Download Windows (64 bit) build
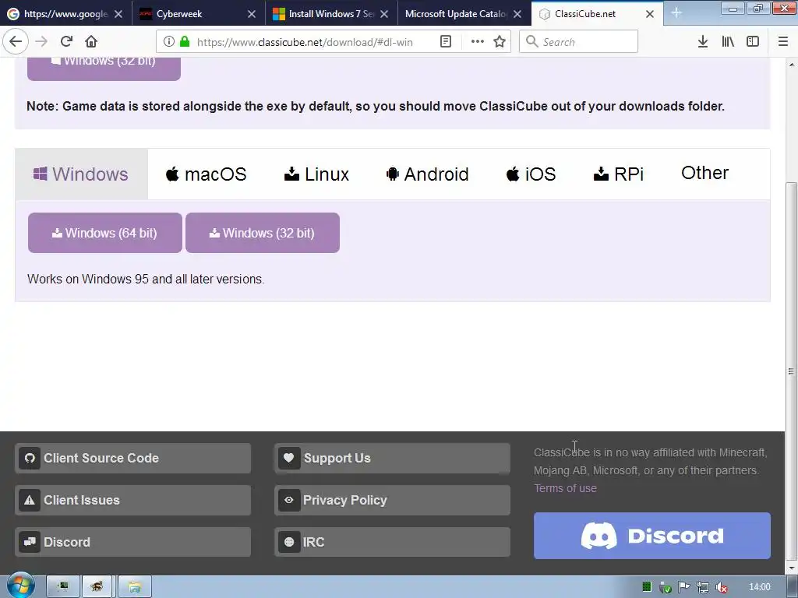This screenshot has height=598, width=798. click(105, 233)
